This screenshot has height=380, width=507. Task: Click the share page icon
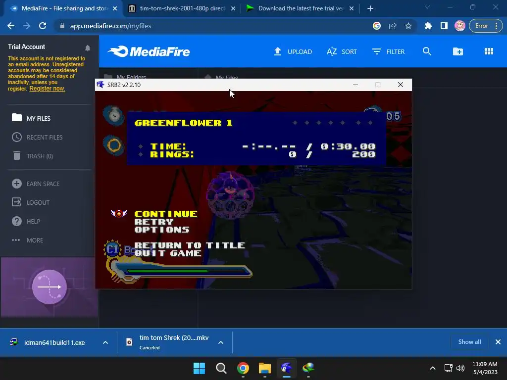393,26
